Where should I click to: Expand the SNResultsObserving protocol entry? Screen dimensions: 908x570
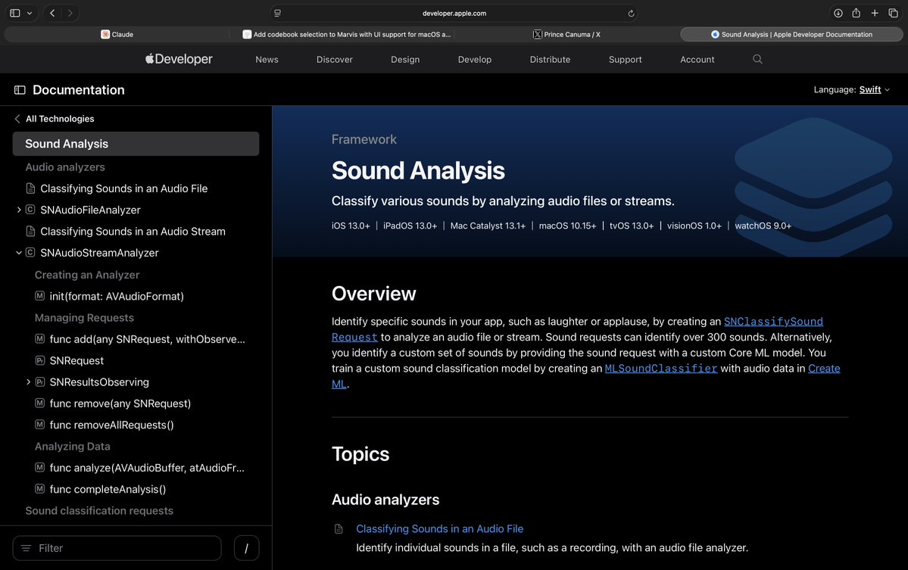coord(29,382)
